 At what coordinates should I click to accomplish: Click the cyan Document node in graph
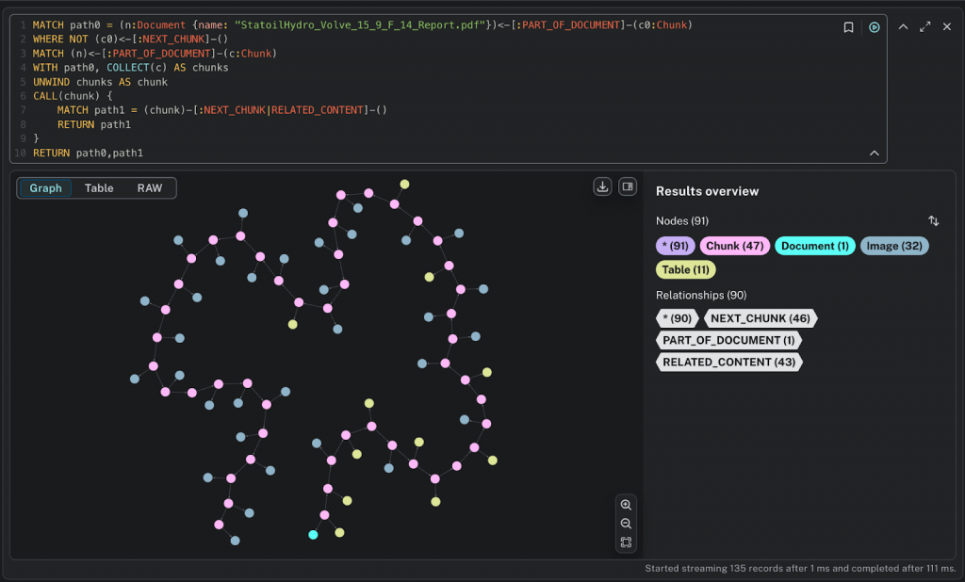(313, 535)
